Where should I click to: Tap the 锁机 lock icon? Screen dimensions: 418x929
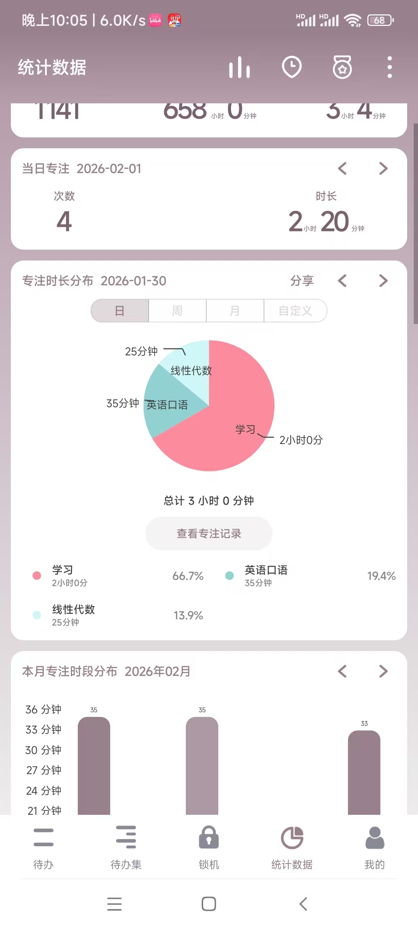[x=209, y=837]
